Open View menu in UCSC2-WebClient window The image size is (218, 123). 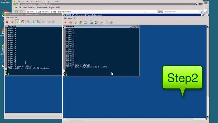tap(70, 18)
